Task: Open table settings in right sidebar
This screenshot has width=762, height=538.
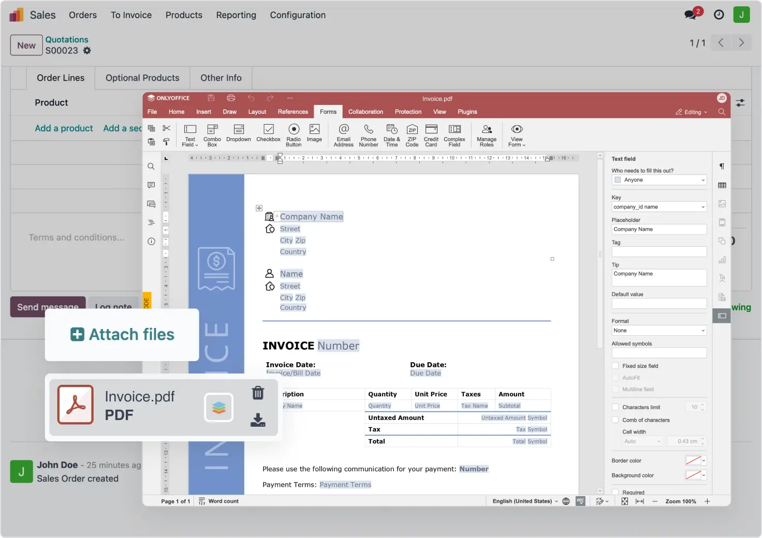Action: click(722, 185)
